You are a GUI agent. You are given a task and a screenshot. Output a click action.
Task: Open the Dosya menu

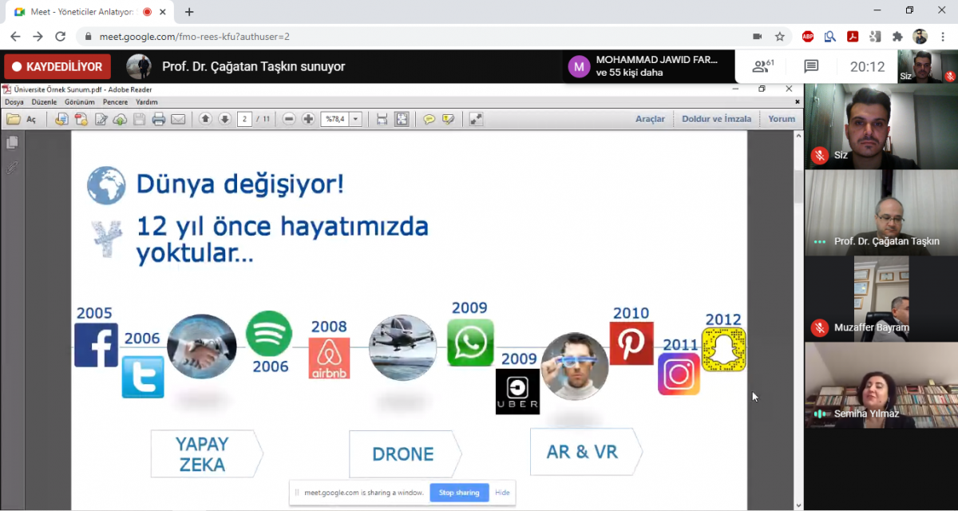[14, 102]
